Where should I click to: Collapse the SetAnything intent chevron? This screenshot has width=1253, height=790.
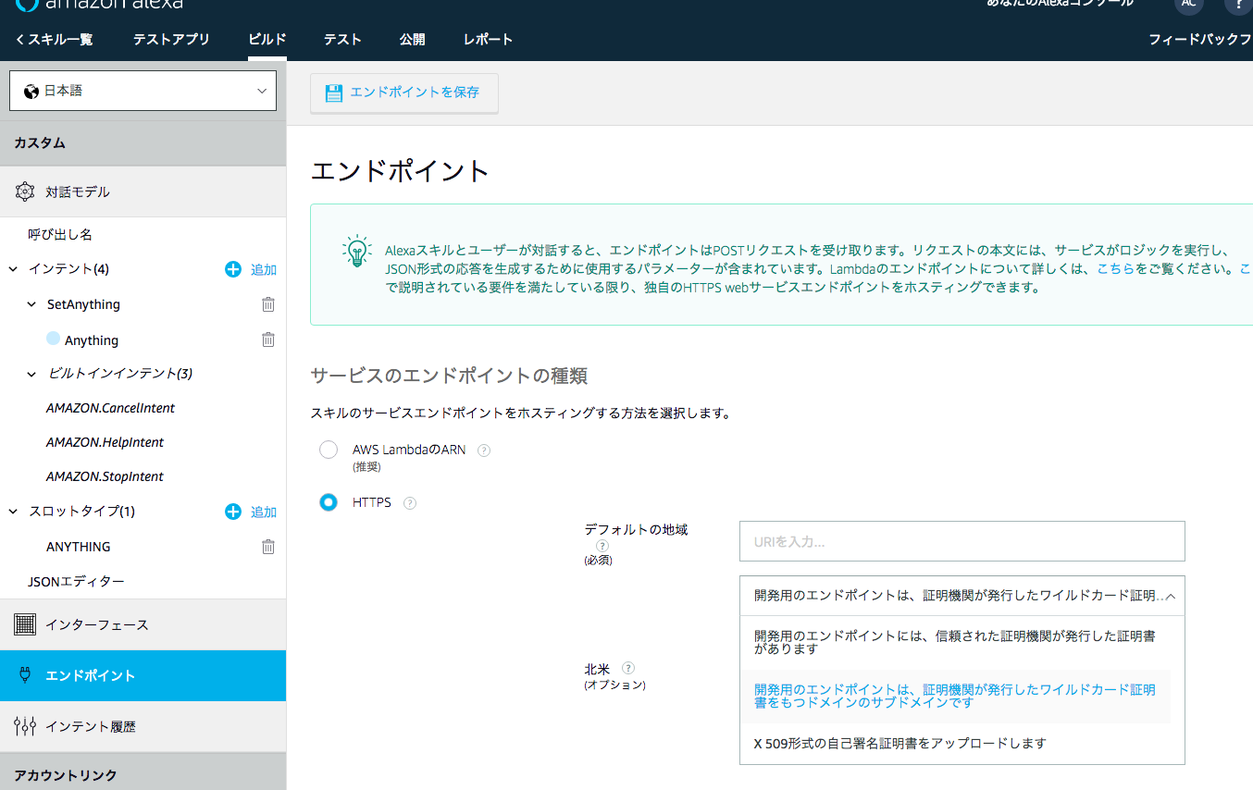[32, 304]
